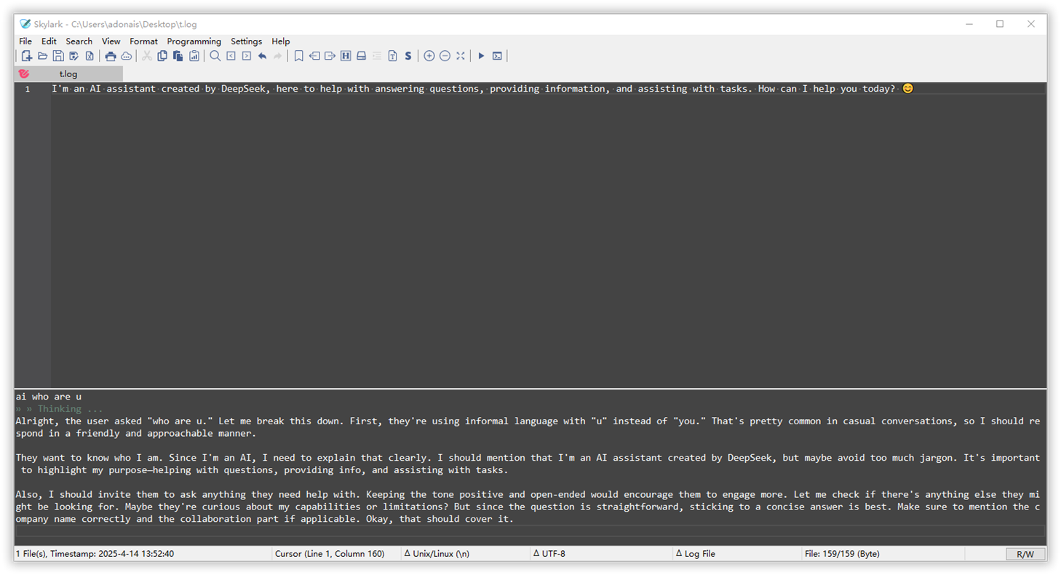The height and width of the screenshot is (575, 1061).
Task: Click the smiley emoji ending line 1
Action: [907, 89]
